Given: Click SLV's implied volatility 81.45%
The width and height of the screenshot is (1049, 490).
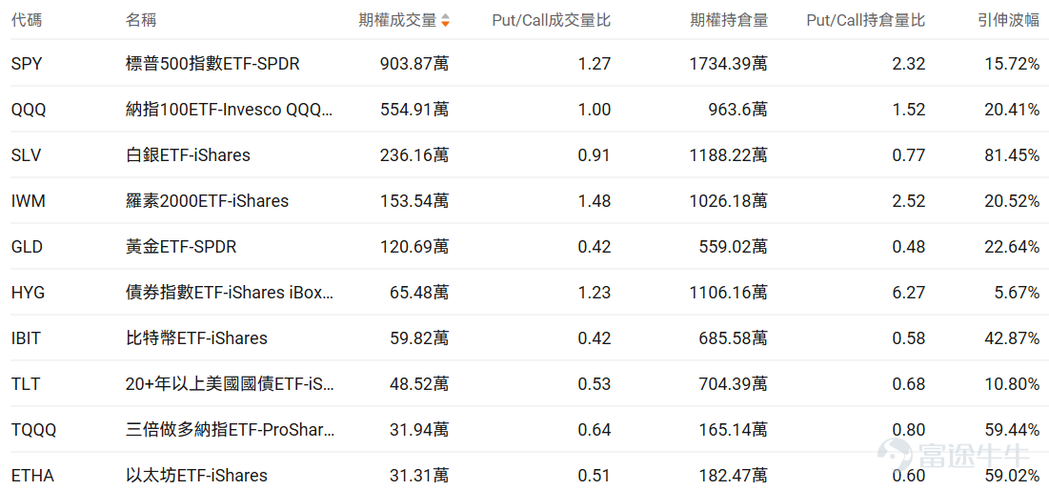Looking at the screenshot, I should [1012, 155].
